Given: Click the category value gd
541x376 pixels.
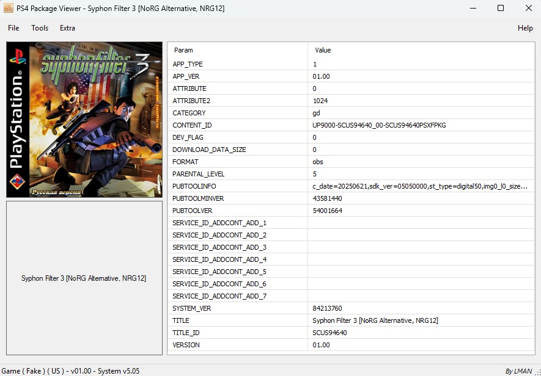Looking at the screenshot, I should 317,113.
